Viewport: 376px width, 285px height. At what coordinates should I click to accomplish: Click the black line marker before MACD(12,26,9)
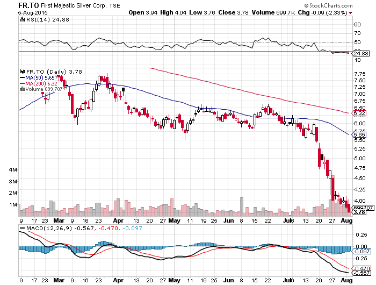(23, 229)
